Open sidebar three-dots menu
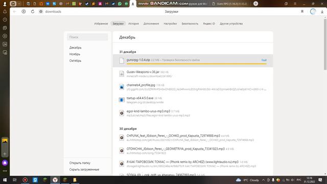This screenshot has height=184, width=327. [x=5, y=171]
